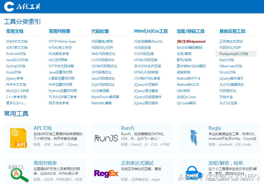Open the 正则表达式测试 card title

pos(137,163)
